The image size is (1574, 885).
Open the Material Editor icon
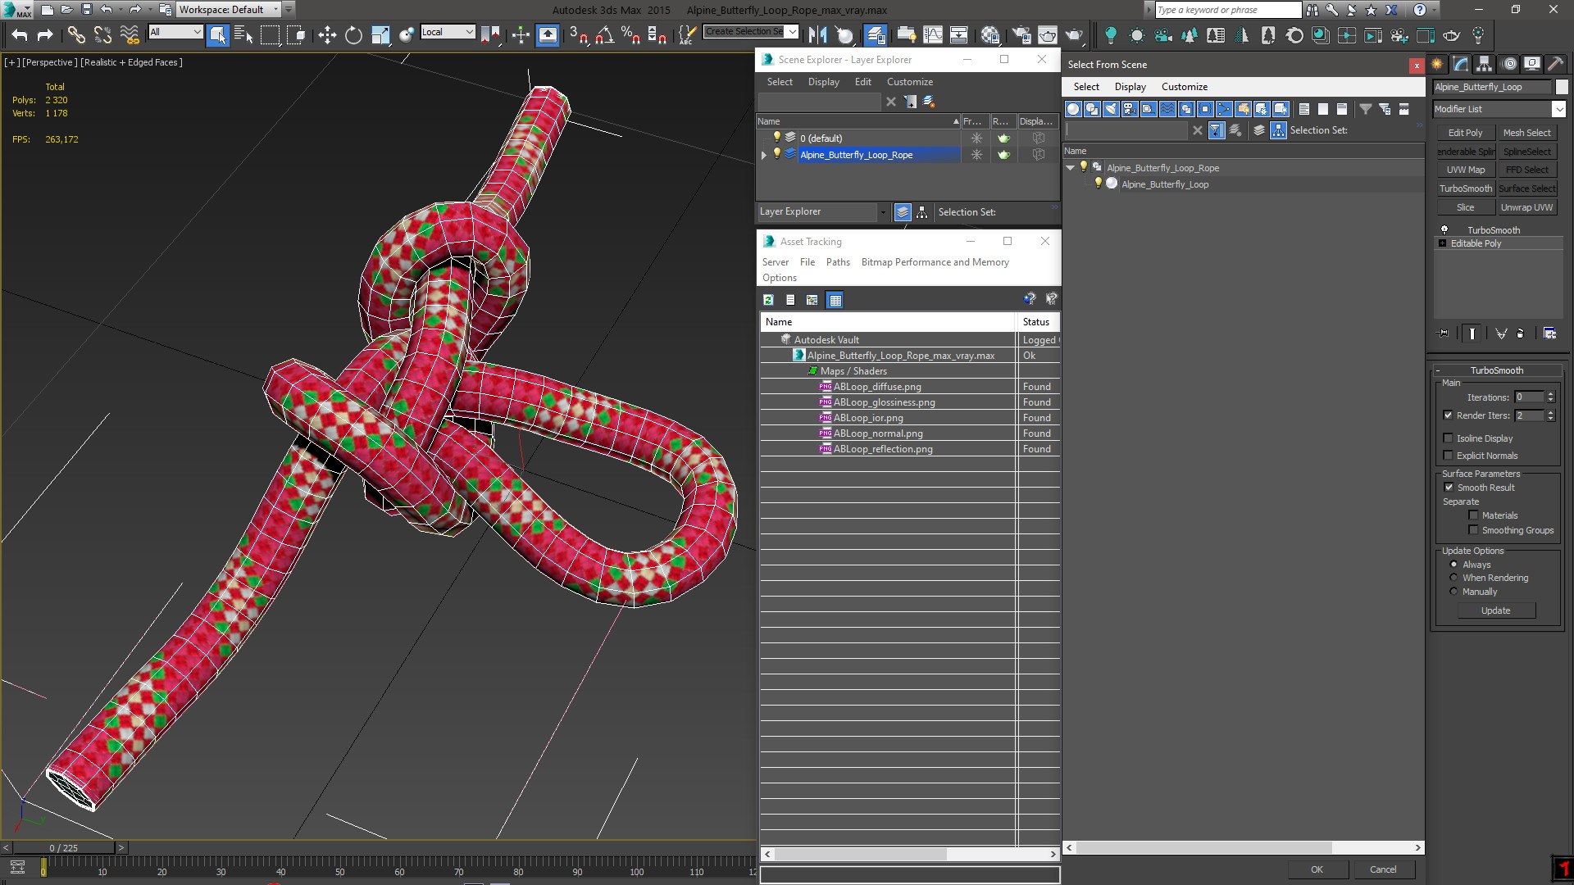990,34
